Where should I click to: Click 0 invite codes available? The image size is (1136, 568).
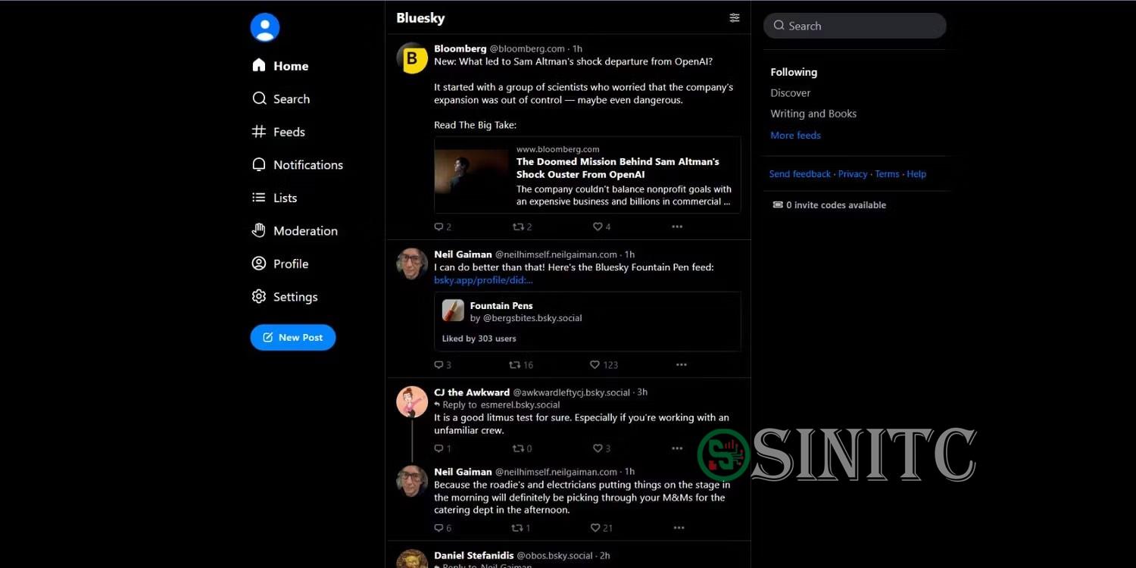pos(829,204)
